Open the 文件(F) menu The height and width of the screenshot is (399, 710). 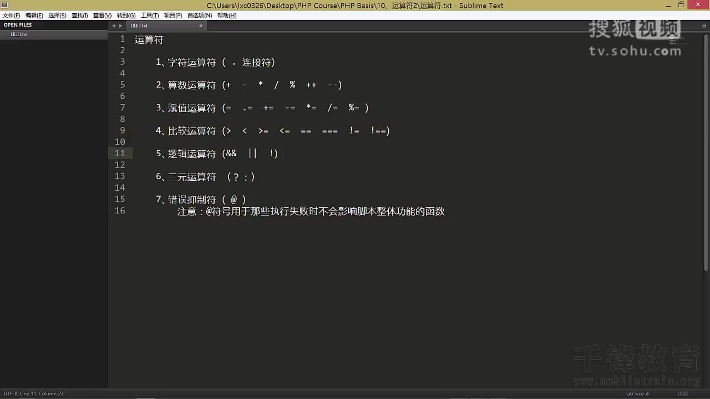coord(11,16)
